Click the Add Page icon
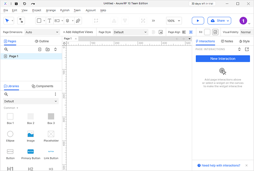Screen dimensions: 254x171 (x=40, y=49)
